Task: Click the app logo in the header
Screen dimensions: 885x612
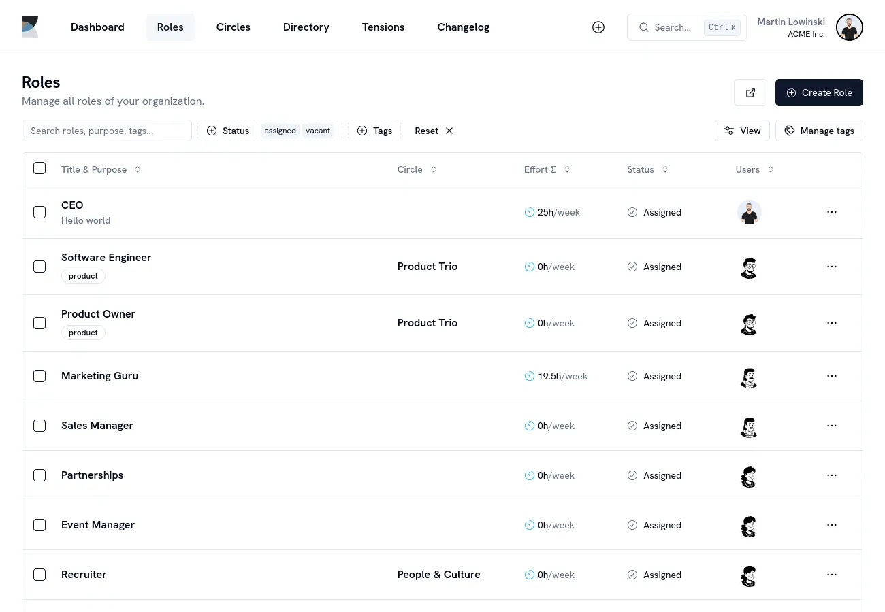Action: click(30, 27)
